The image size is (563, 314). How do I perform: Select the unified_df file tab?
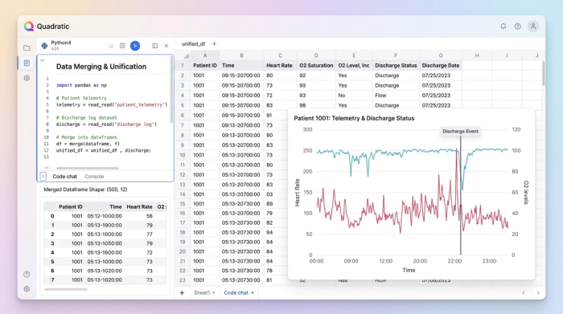(193, 43)
